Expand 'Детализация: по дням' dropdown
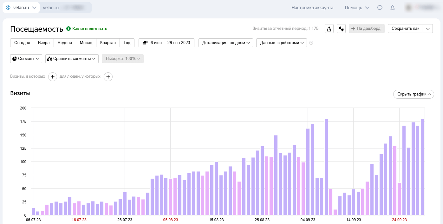Screen dimensions: 443x224 point(225,43)
